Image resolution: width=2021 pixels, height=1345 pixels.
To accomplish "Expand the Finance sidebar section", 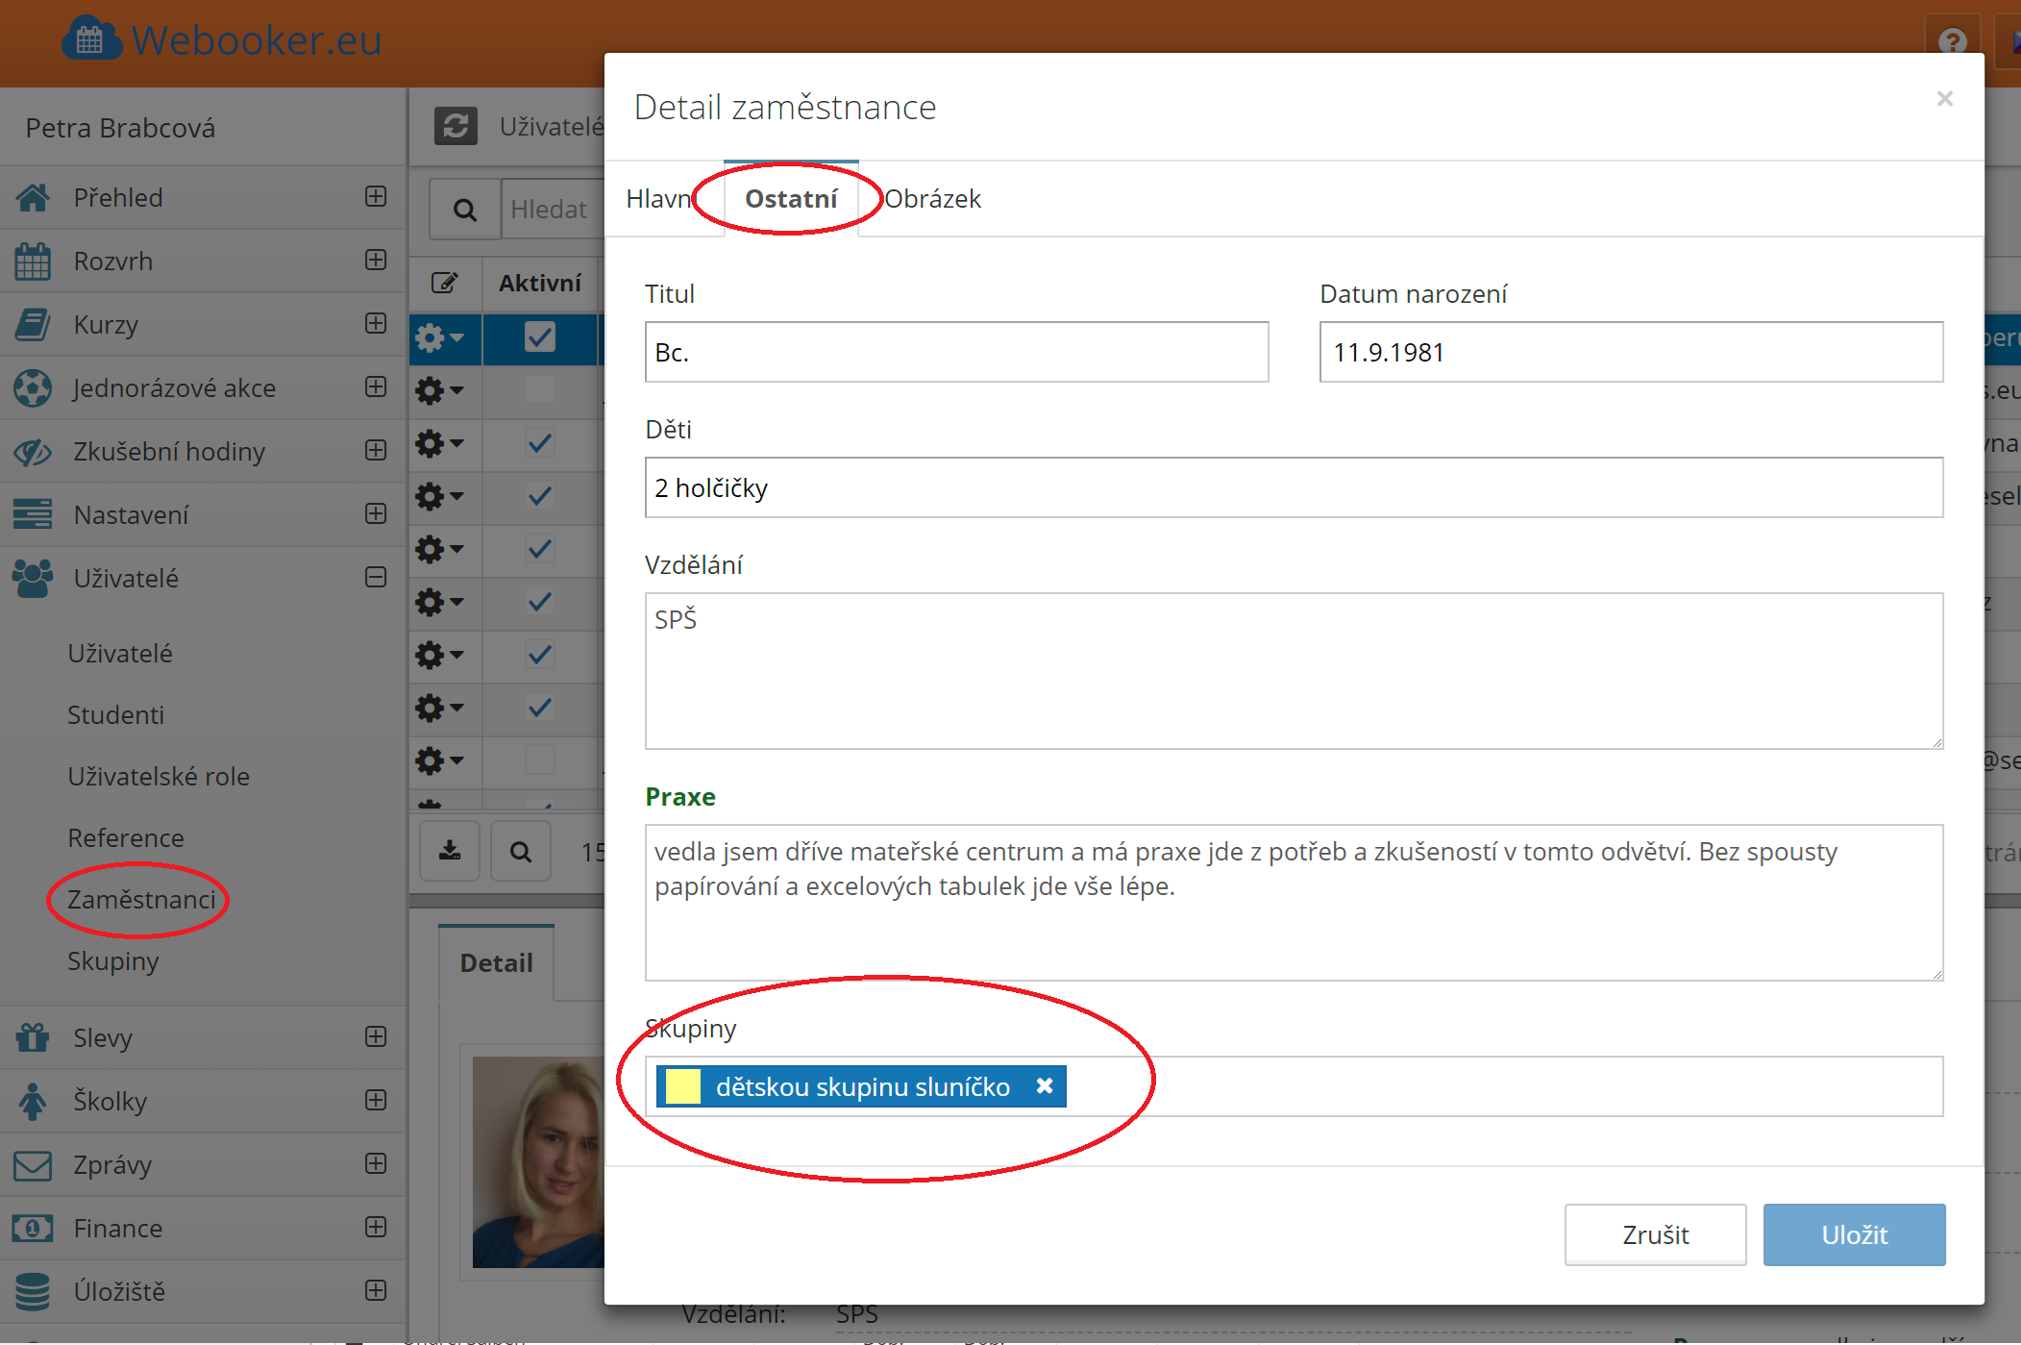I will 376,1228.
